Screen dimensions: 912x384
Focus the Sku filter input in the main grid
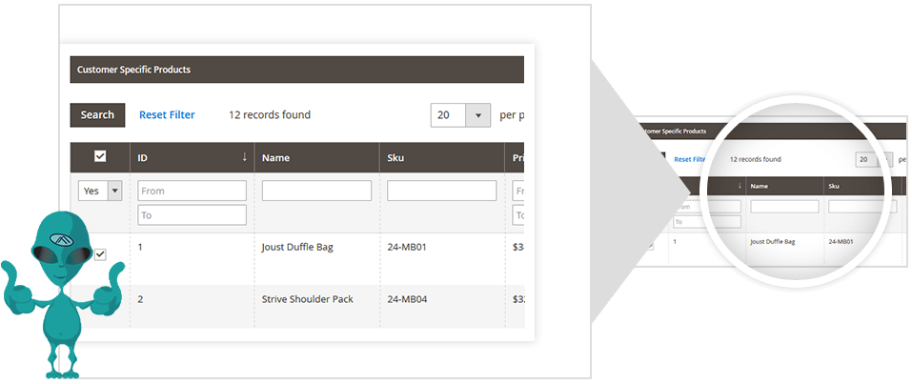tap(441, 191)
